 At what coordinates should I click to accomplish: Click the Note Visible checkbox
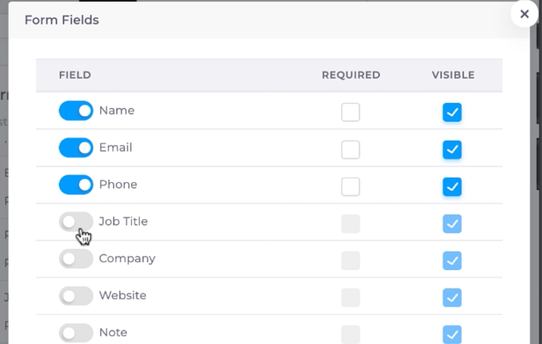(452, 334)
